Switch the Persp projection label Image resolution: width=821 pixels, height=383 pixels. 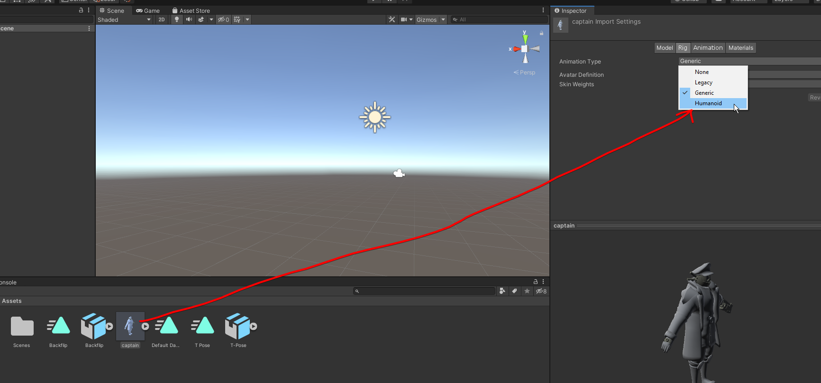524,73
